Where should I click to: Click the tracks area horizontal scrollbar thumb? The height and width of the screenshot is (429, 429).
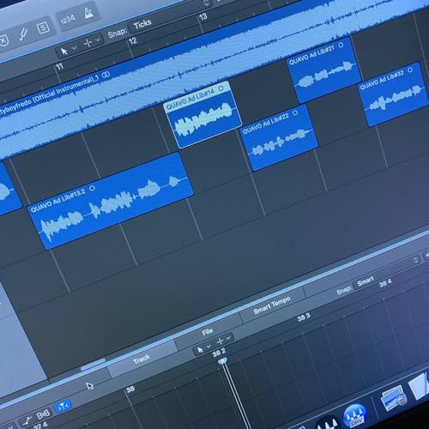coord(93,364)
